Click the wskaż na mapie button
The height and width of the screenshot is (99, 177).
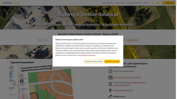click(x=132, y=40)
